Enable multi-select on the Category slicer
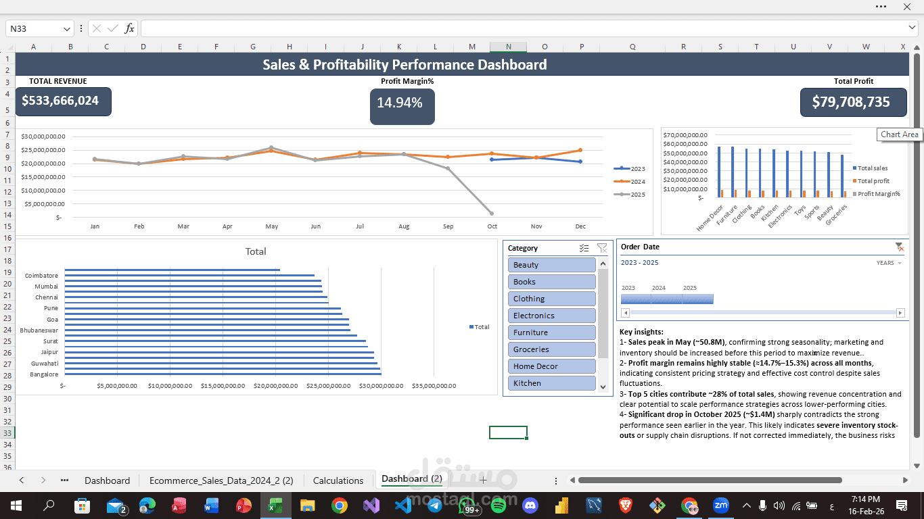This screenshot has height=519, width=924. pos(584,248)
